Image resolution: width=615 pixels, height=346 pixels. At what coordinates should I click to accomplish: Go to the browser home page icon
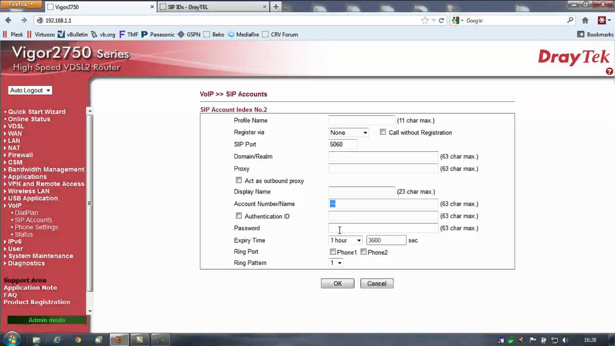coord(585,20)
